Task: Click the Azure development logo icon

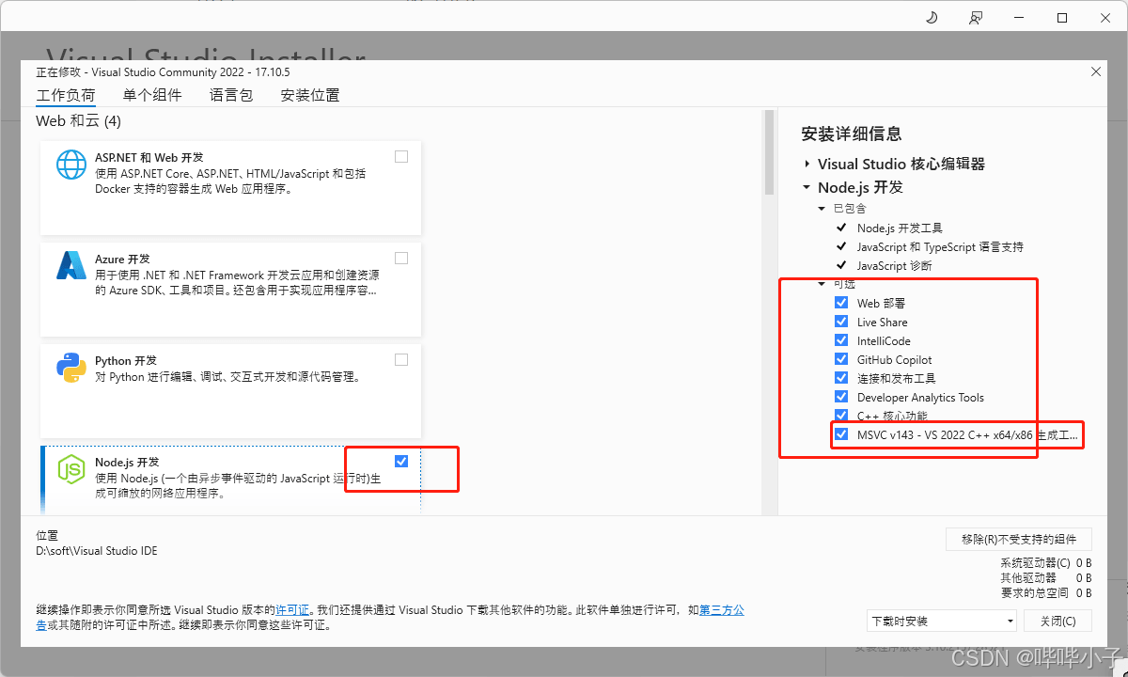Action: (71, 266)
